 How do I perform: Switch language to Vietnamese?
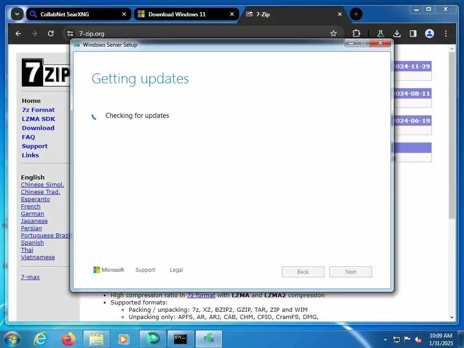[x=38, y=257]
